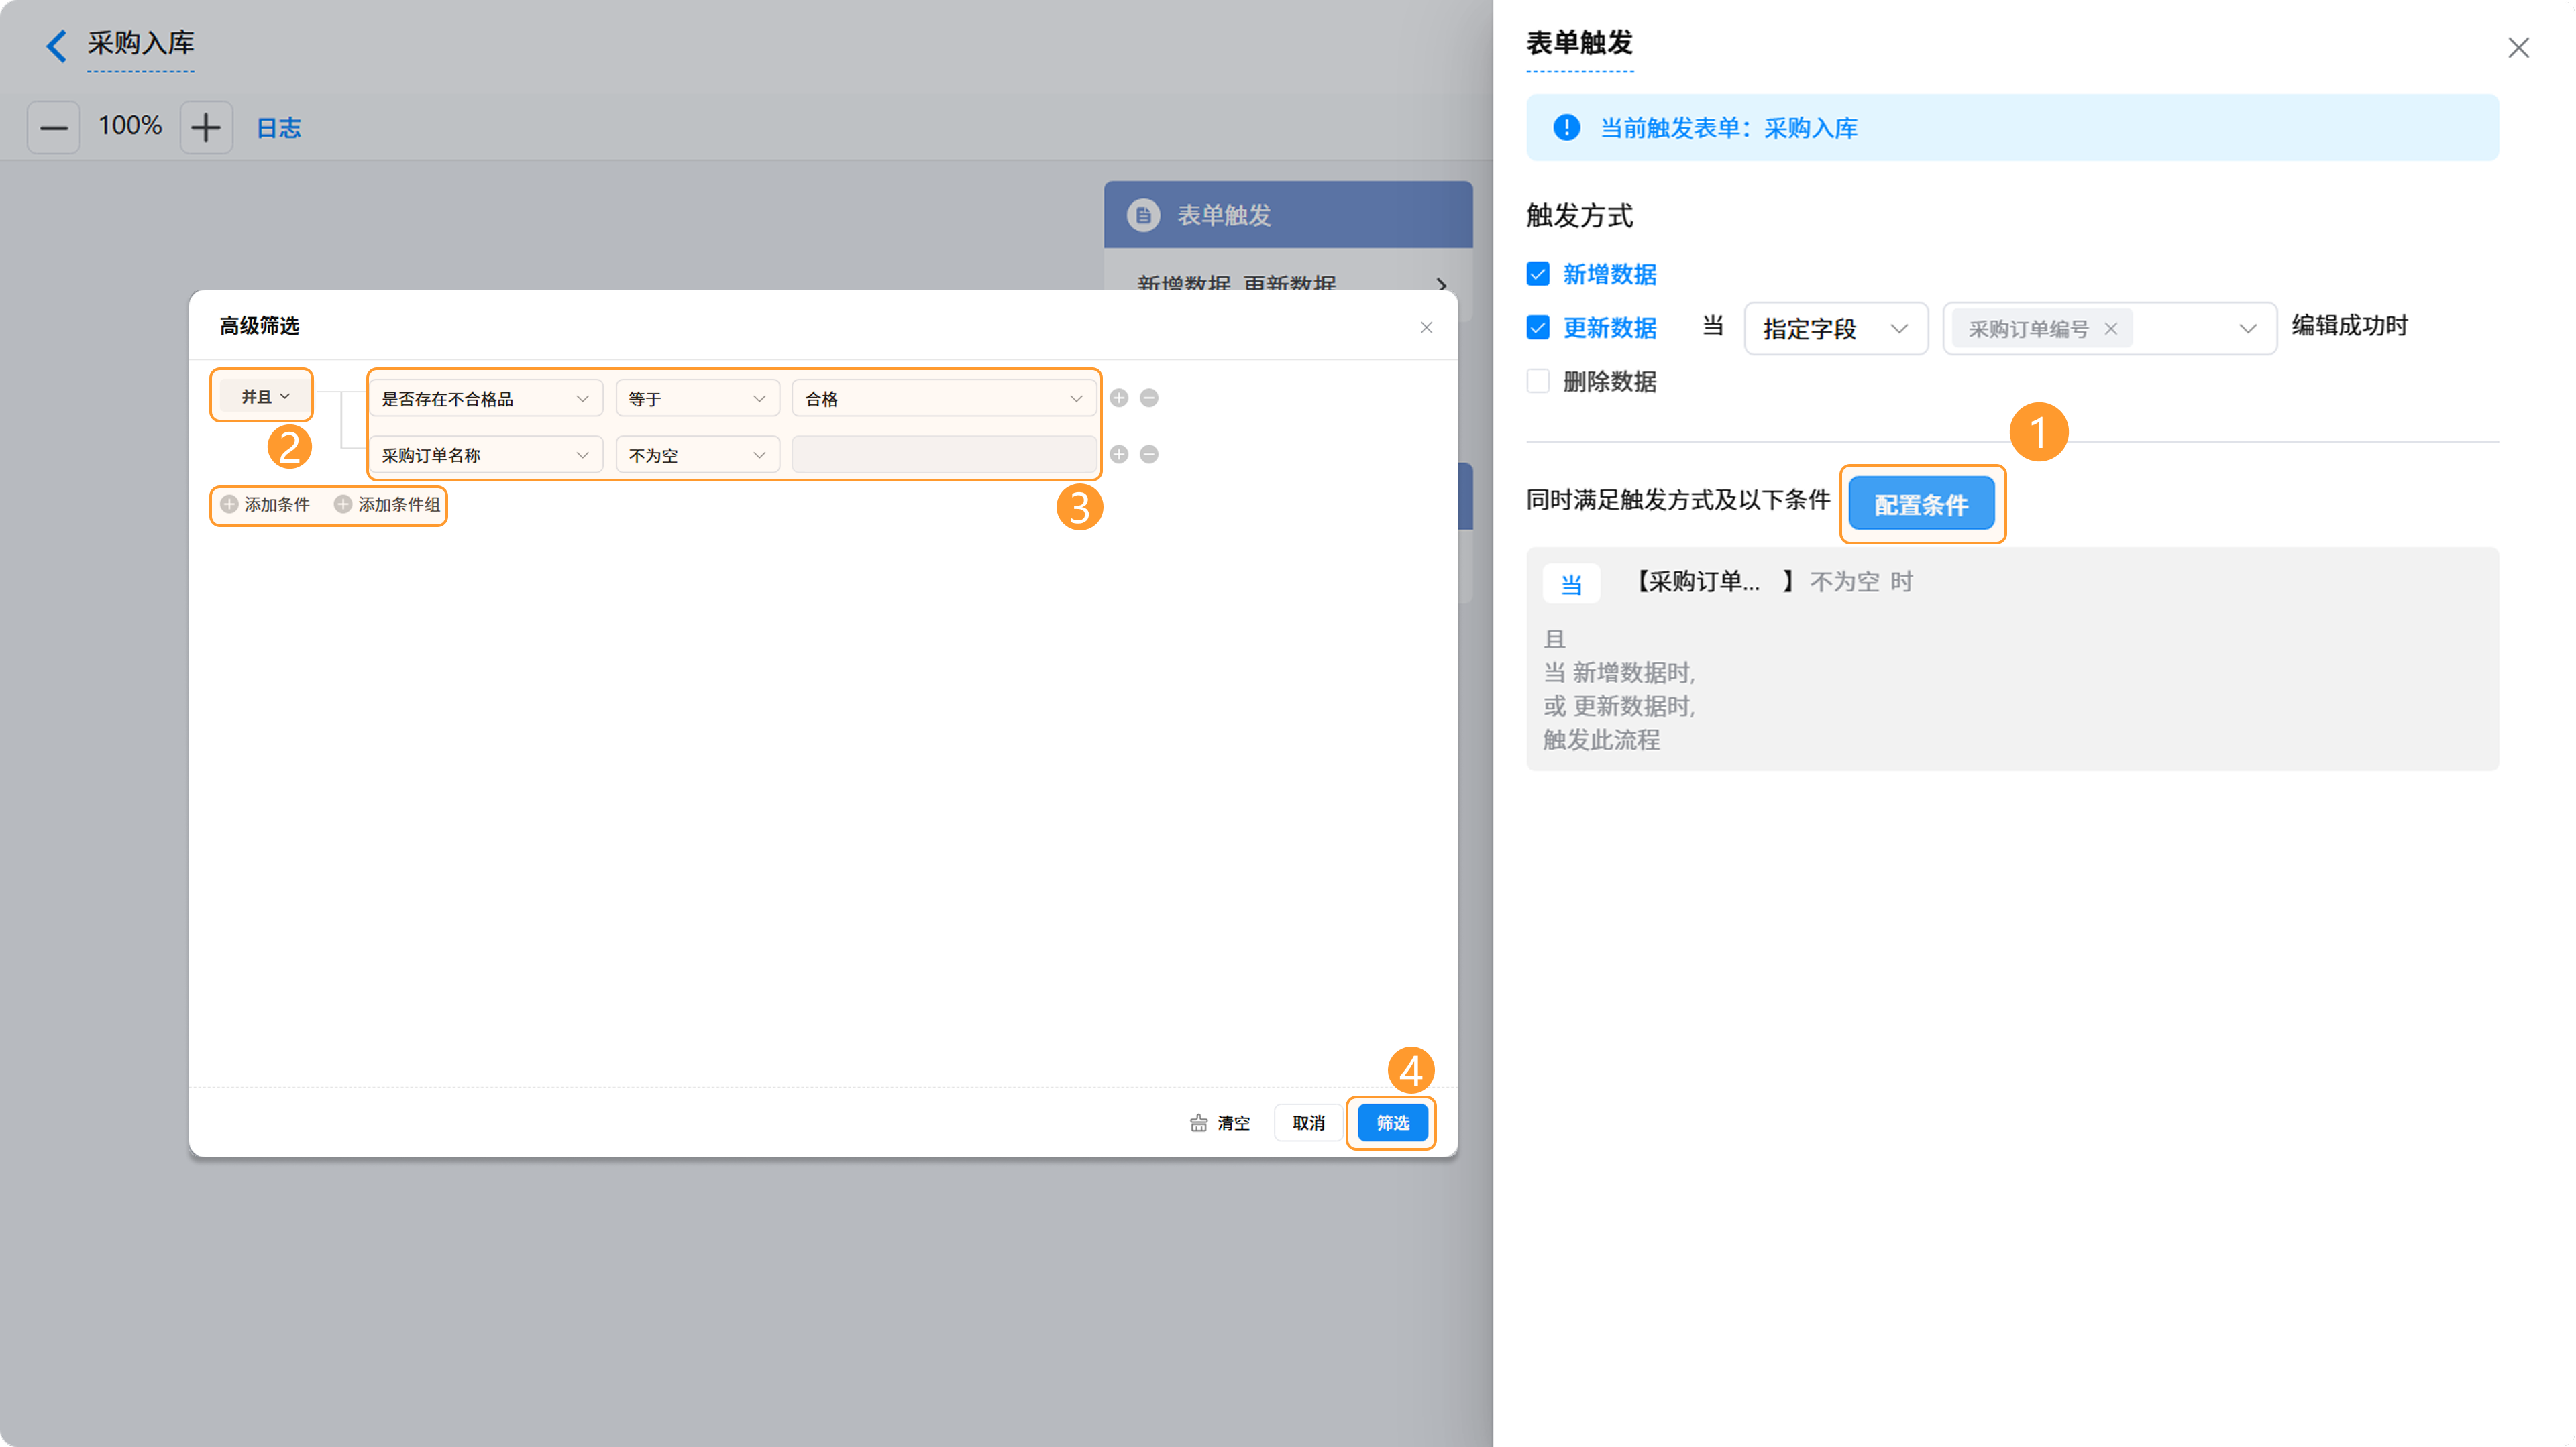This screenshot has height=1447, width=2576.
Task: Add condition after the 采购订单名称 row
Action: tap(1119, 454)
